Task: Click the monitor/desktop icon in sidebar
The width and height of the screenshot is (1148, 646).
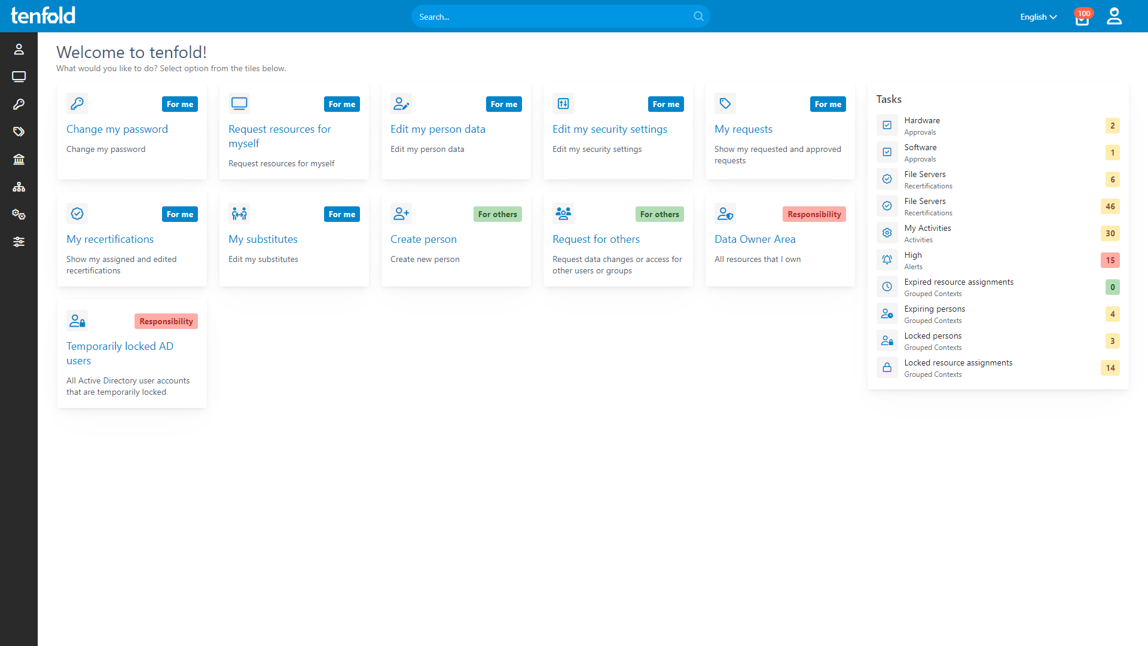Action: [x=19, y=77]
